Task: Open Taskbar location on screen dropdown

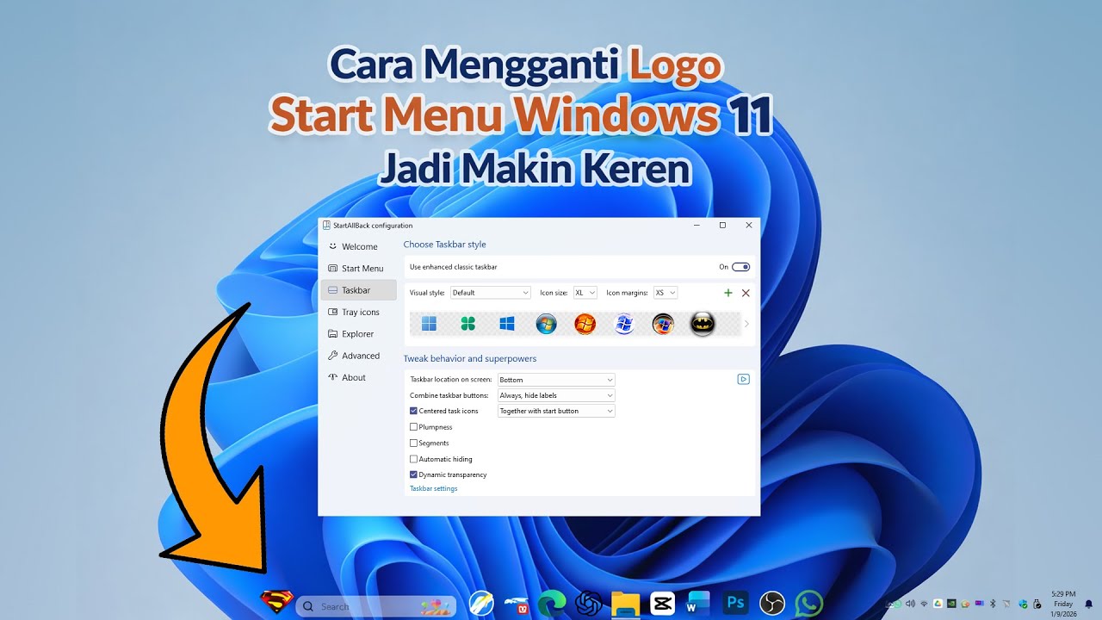Action: pos(556,380)
